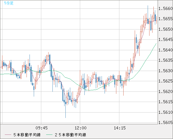
Task: Click the 25本移動平均線 legend entry
Action: click(71, 135)
